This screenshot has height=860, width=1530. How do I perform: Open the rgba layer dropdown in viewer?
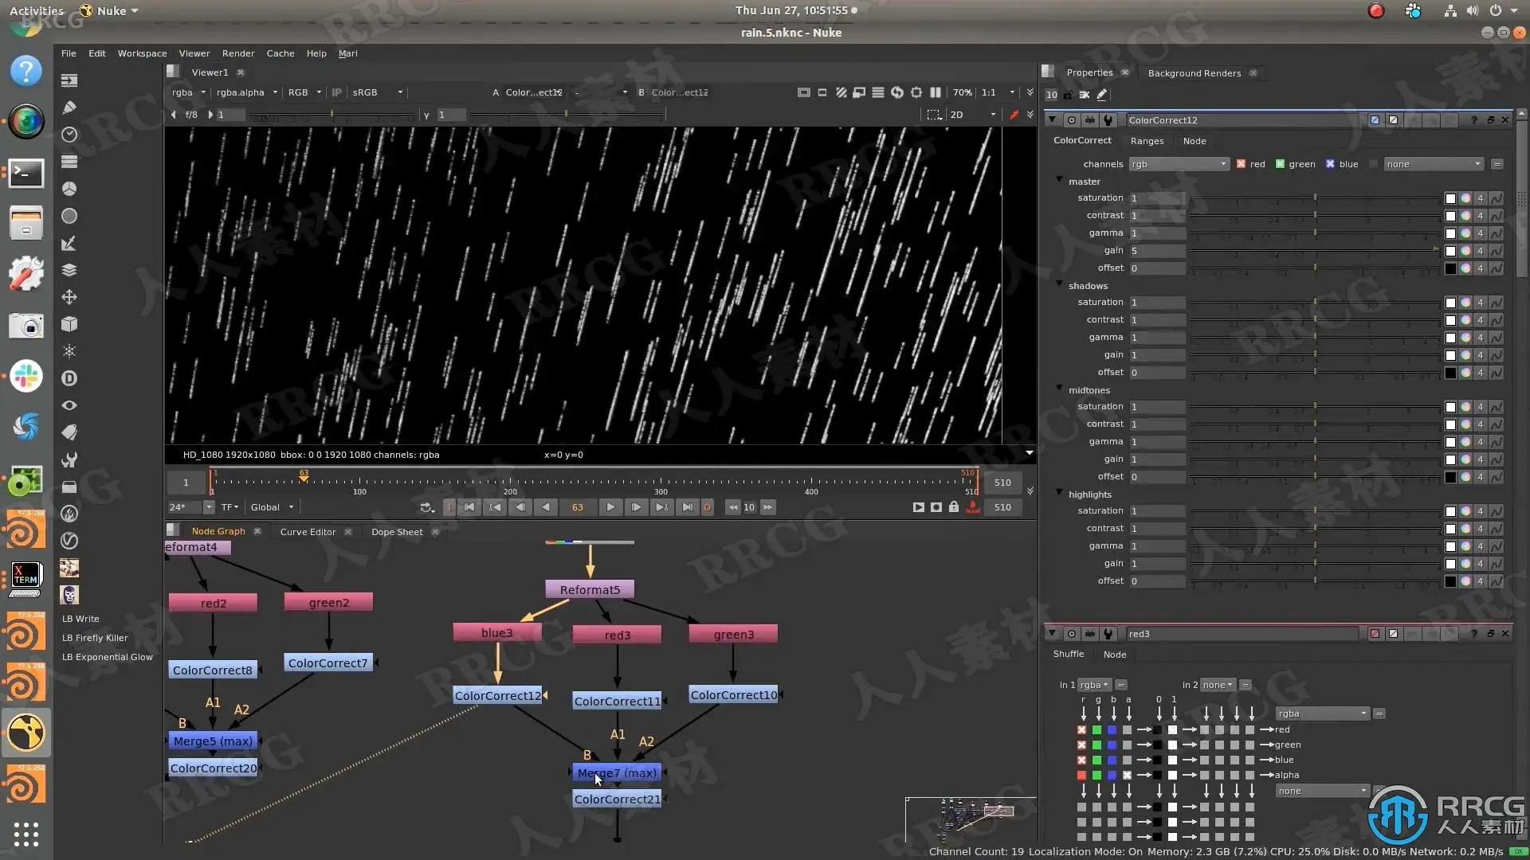coord(189,92)
